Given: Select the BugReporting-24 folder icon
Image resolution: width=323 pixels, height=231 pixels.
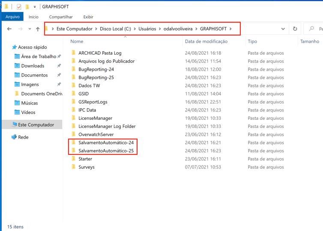Looking at the screenshot, I should tap(74, 69).
